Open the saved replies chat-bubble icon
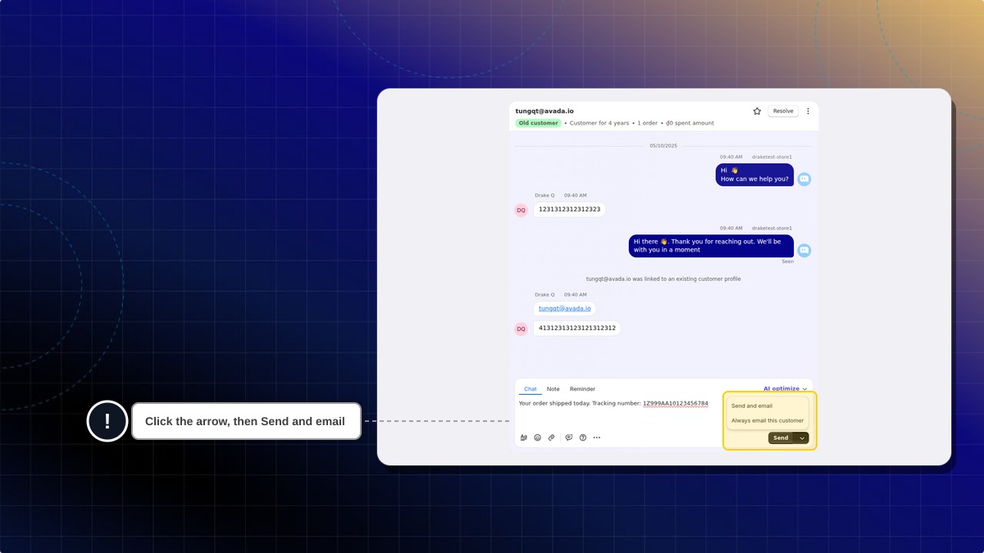This screenshot has width=984, height=553. point(569,437)
